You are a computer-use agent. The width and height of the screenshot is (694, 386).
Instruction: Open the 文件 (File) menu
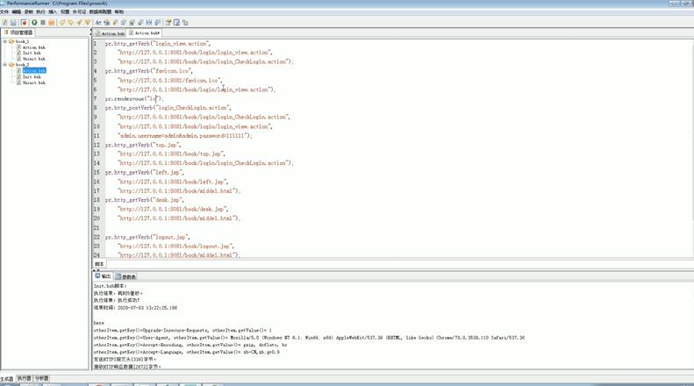pos(4,12)
